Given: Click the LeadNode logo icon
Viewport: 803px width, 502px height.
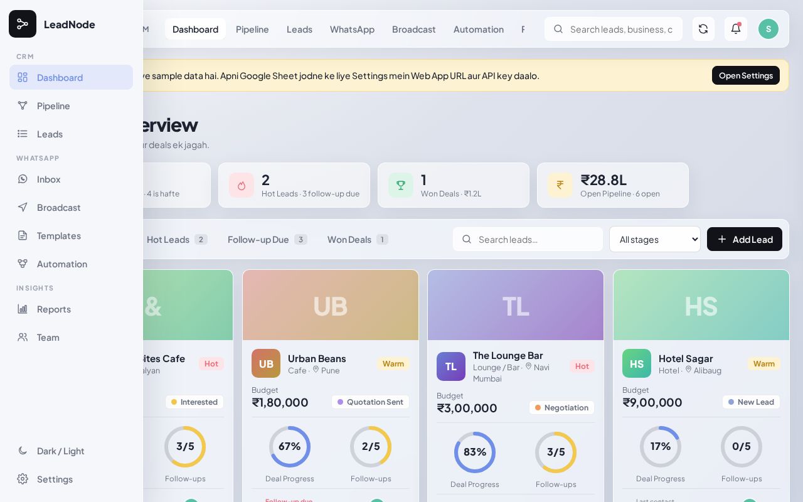Looking at the screenshot, I should [x=23, y=24].
